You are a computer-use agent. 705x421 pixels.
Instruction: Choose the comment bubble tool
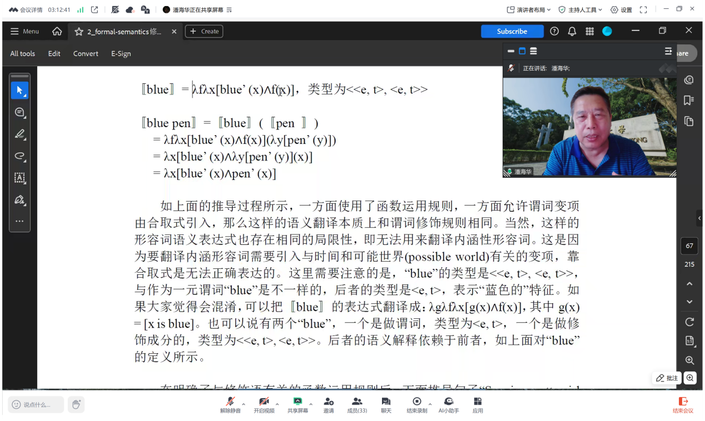pos(19,112)
